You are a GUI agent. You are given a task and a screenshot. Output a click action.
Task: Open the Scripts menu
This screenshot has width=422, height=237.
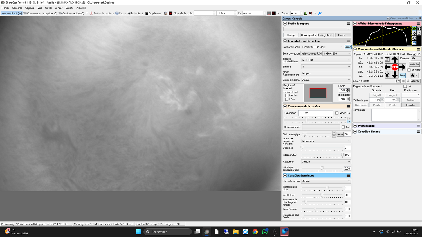click(x=69, y=8)
